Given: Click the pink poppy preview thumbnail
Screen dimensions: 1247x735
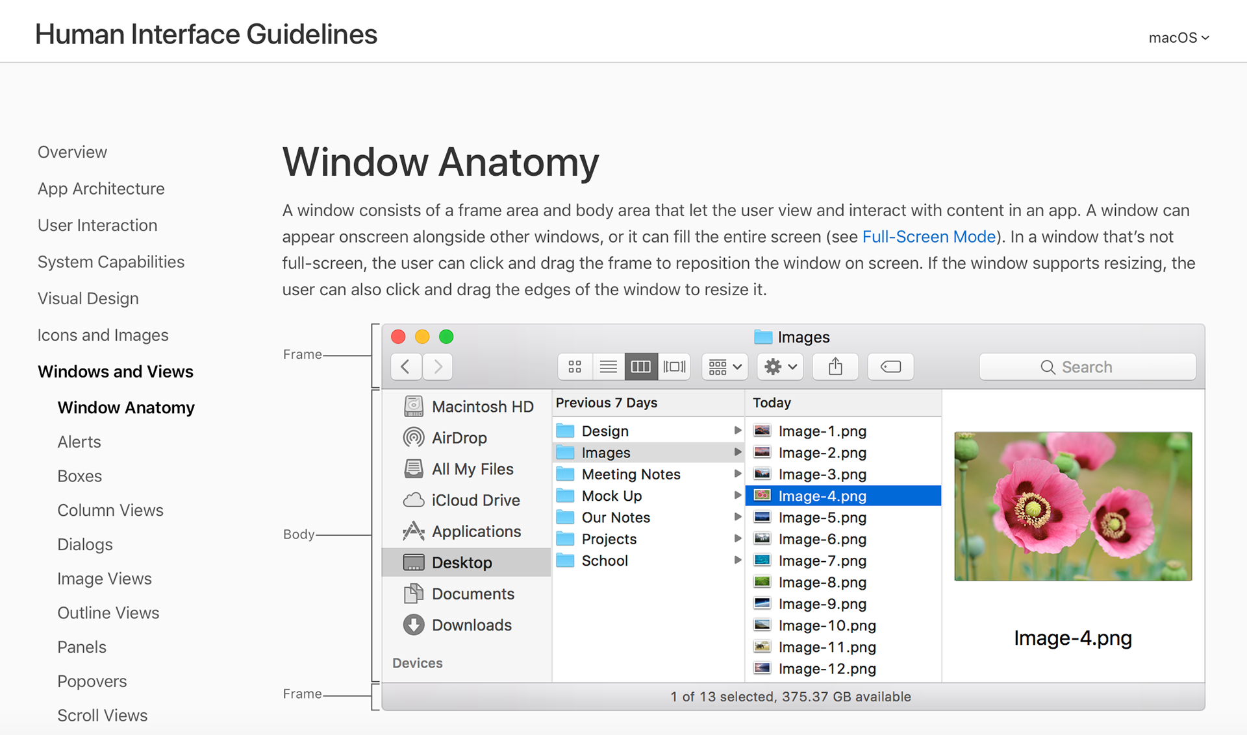Looking at the screenshot, I should tap(1073, 506).
